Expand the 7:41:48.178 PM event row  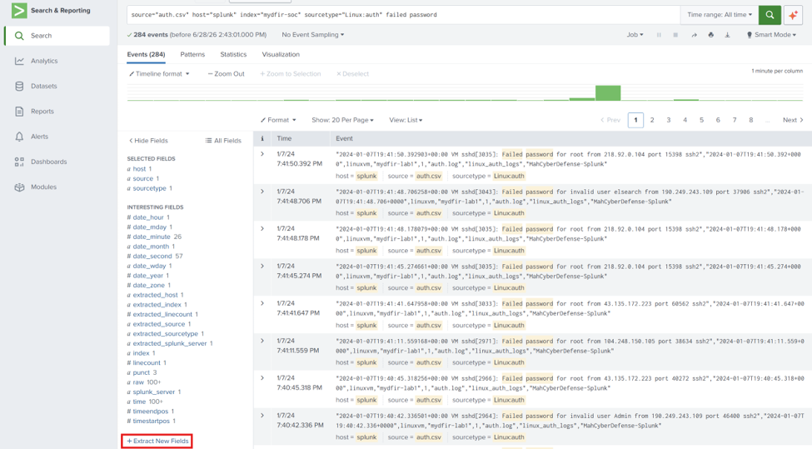[262, 229]
